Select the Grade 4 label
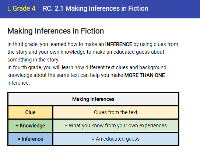The image size is (200, 159). click(x=24, y=8)
